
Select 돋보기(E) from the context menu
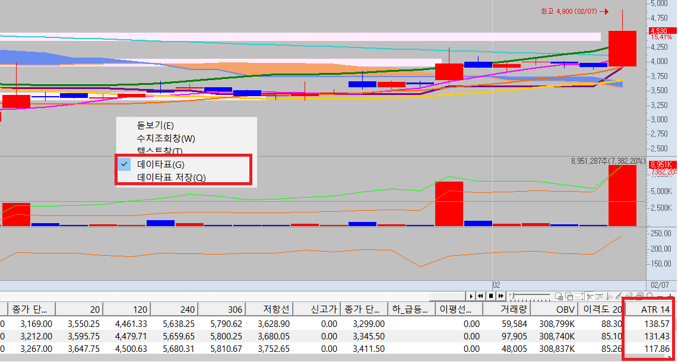pos(155,125)
